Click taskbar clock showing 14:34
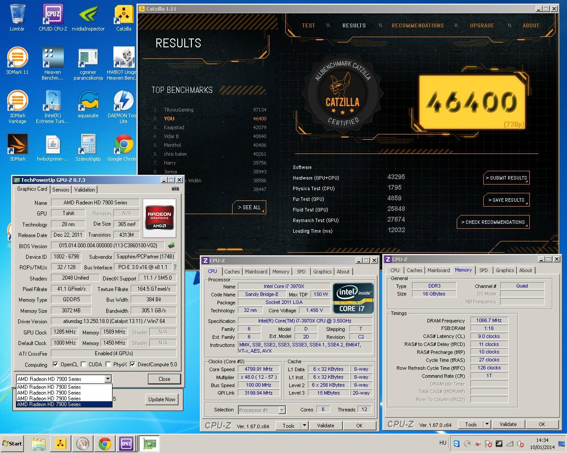Image resolution: width=567 pixels, height=453 pixels. click(x=542, y=443)
